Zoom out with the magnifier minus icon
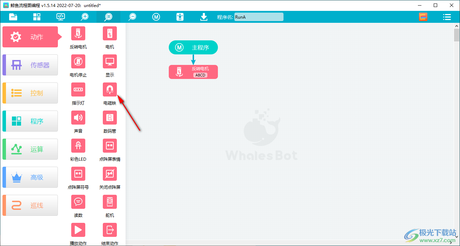The width and height of the screenshot is (460, 246). (132, 17)
